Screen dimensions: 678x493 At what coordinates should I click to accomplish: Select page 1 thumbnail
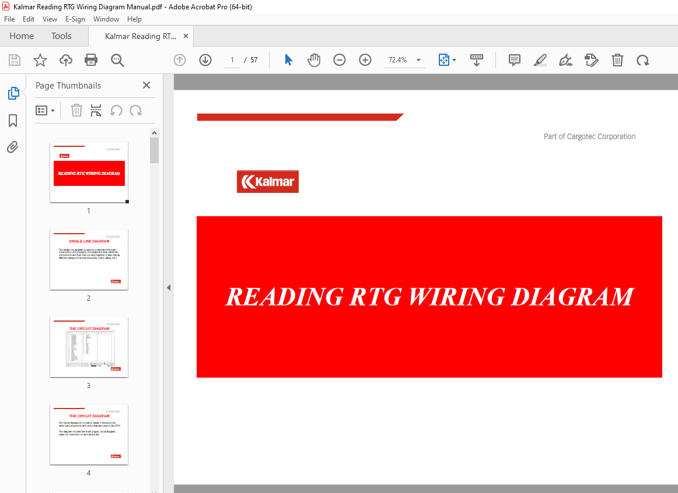(x=89, y=172)
